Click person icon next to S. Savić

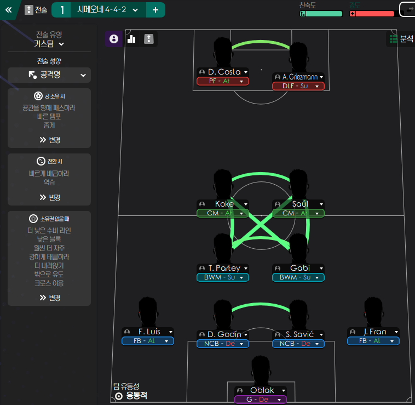click(x=278, y=335)
